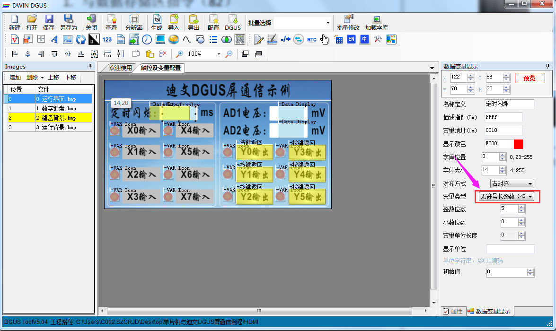Open the 100% zoom level dropdown
The height and width of the screenshot is (331, 556).
(219, 54)
